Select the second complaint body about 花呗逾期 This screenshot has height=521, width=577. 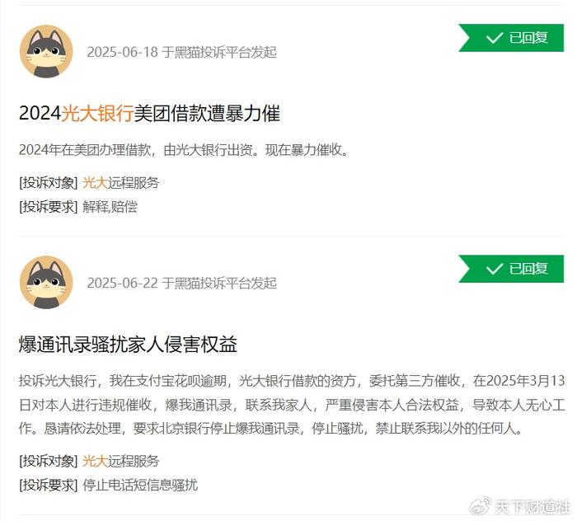(292, 405)
